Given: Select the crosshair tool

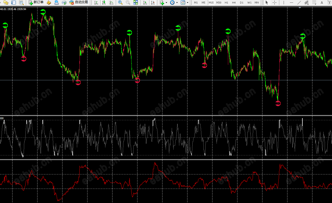Looking at the screenshot, I should point(275,2).
